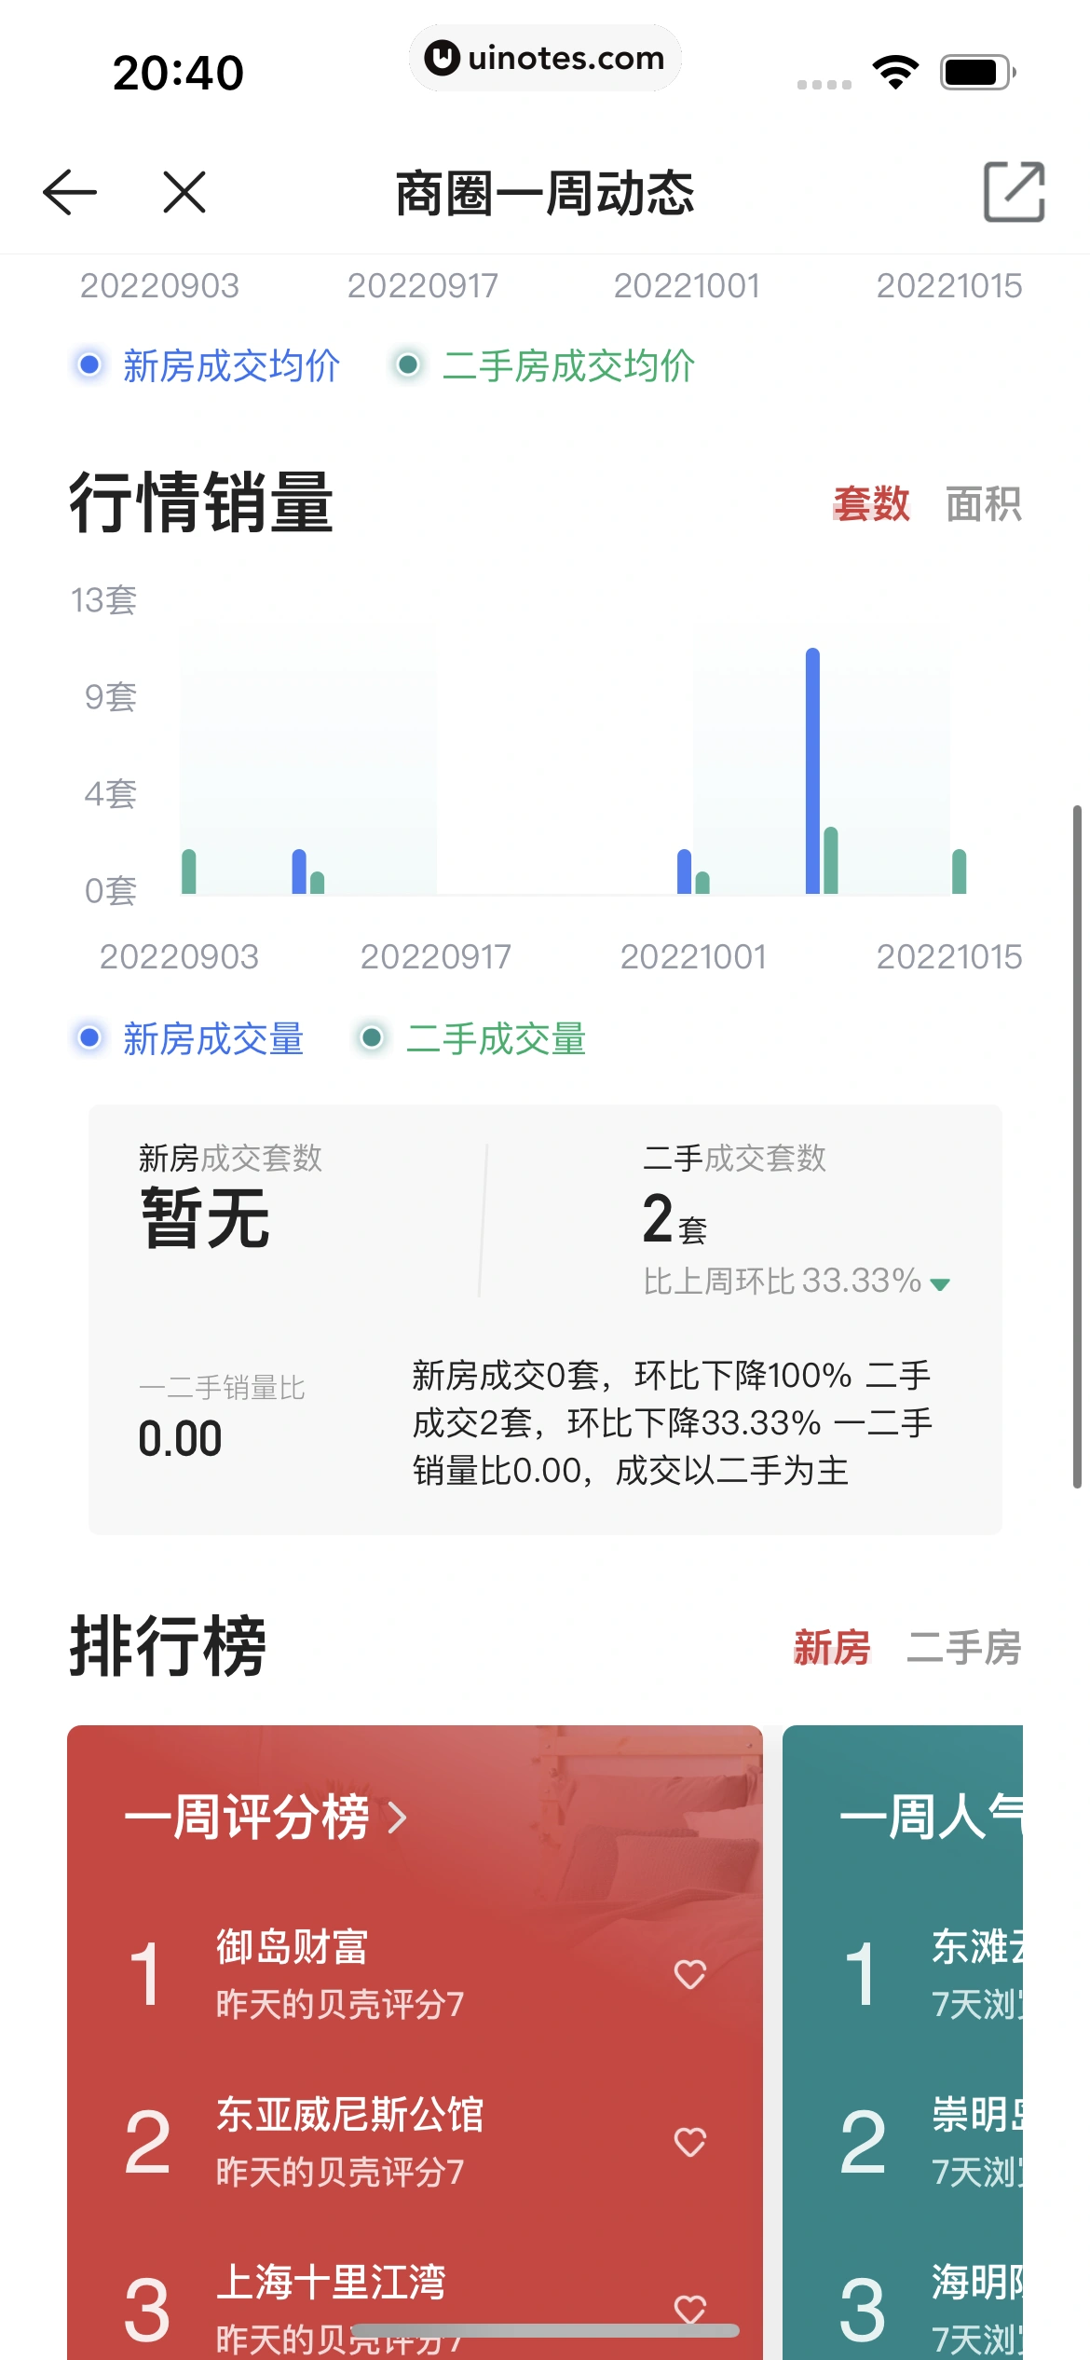Close the page with X icon
The height and width of the screenshot is (2360, 1090).
coord(184,192)
